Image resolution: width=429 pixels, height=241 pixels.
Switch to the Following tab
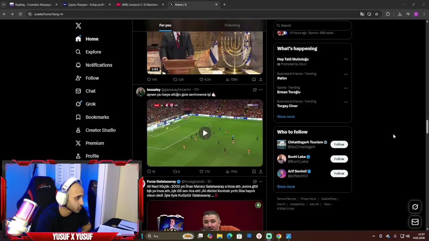tap(232, 25)
